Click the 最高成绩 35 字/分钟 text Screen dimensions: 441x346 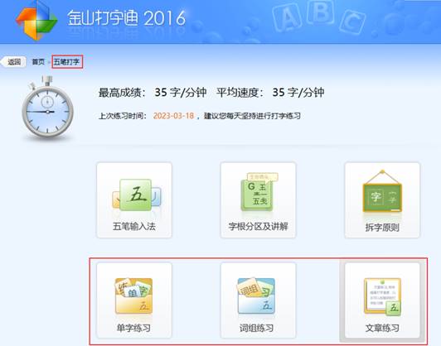tap(153, 93)
